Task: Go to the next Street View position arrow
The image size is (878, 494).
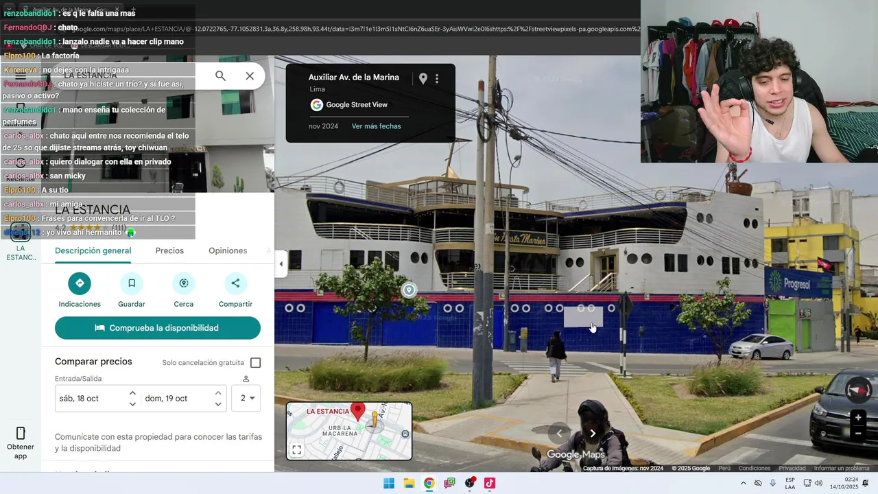Action: click(x=593, y=433)
